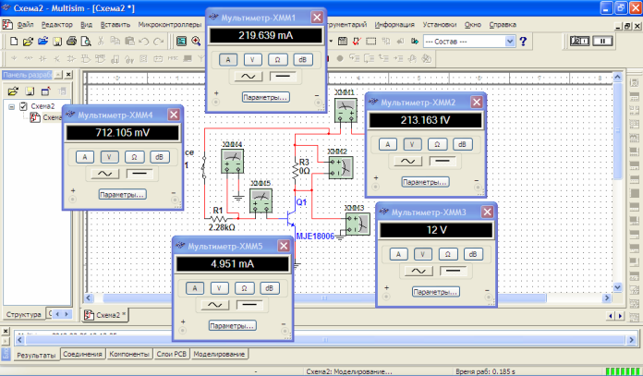Click the XMM2 multimeter instrument on the schematic

click(340, 167)
